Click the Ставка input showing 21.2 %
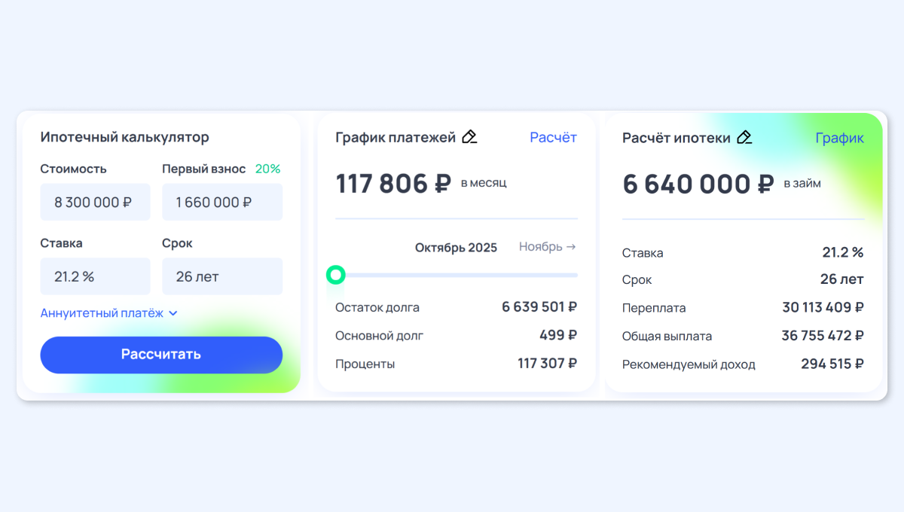Screen dimensions: 904x512 point(95,276)
